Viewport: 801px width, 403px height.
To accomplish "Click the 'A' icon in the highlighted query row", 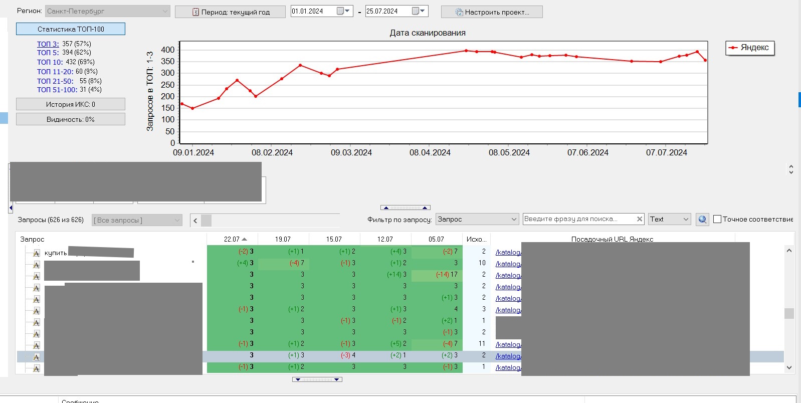I will [x=37, y=357].
